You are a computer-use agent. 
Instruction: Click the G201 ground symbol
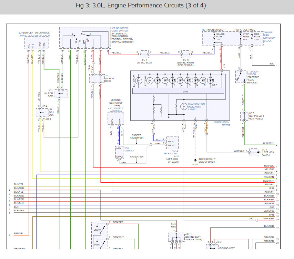coord(195,160)
